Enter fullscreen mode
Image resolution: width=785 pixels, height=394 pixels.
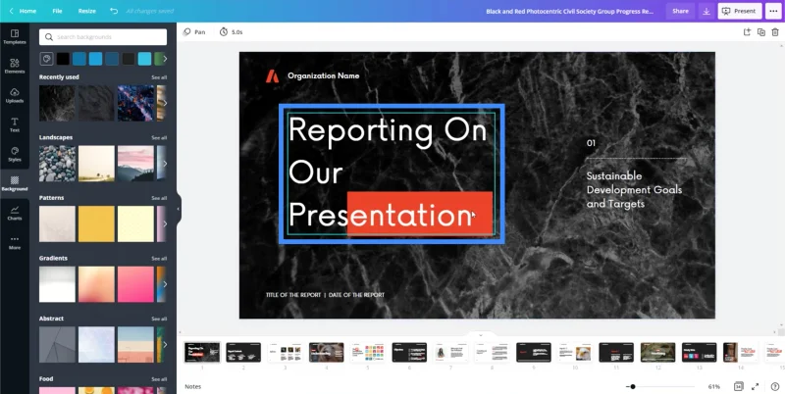[x=755, y=386]
